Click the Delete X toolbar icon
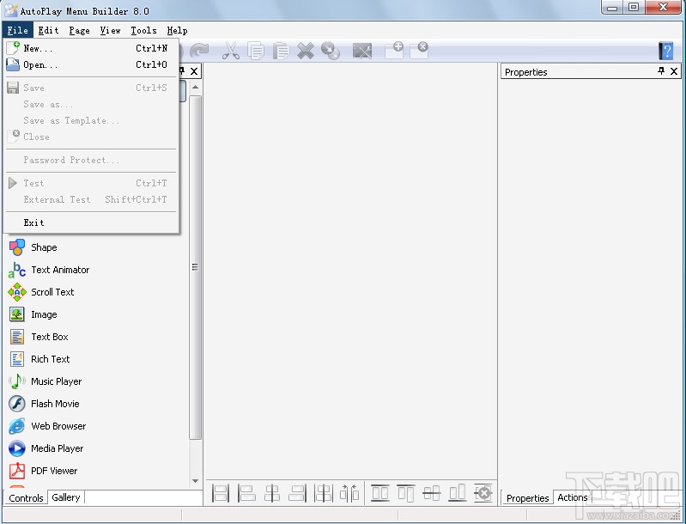 [x=306, y=51]
